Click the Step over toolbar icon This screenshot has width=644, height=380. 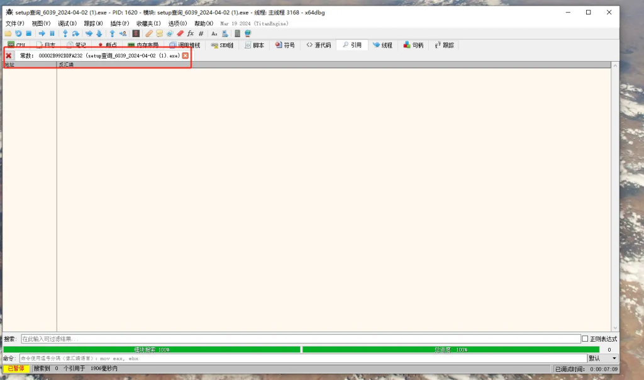tap(75, 33)
